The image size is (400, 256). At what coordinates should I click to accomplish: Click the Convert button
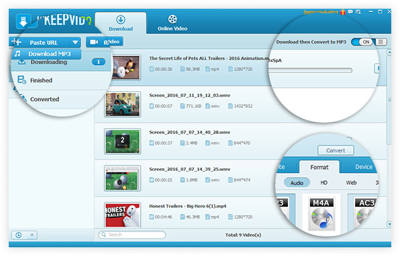tap(336, 150)
